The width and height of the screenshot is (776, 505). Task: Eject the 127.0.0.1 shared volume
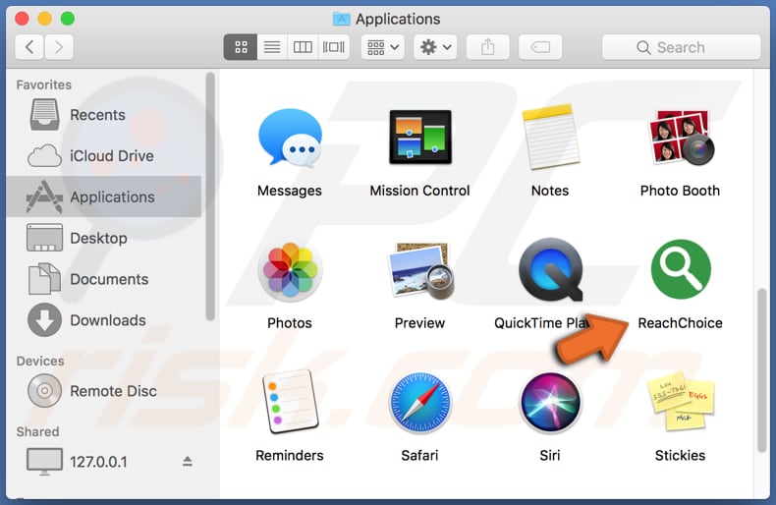(x=187, y=462)
